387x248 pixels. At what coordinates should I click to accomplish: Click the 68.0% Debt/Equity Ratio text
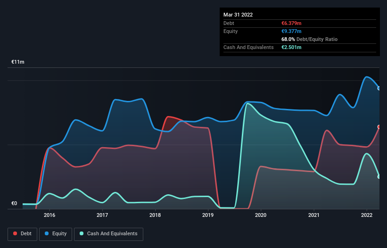point(309,39)
